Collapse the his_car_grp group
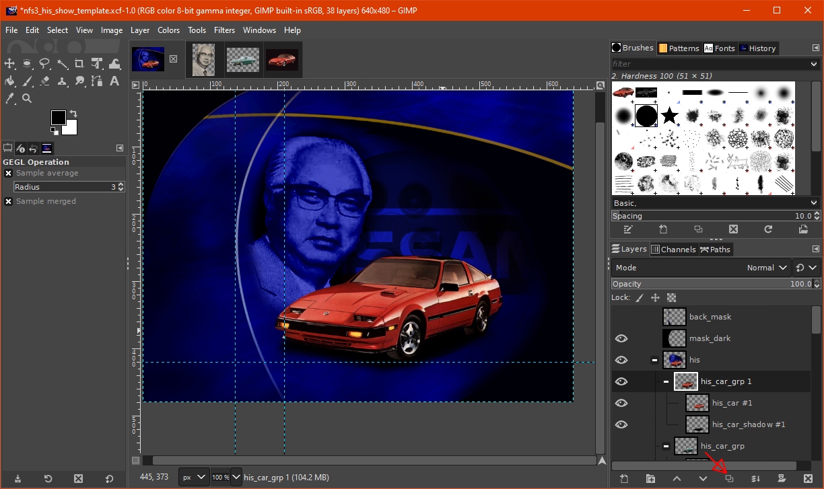 (x=666, y=446)
